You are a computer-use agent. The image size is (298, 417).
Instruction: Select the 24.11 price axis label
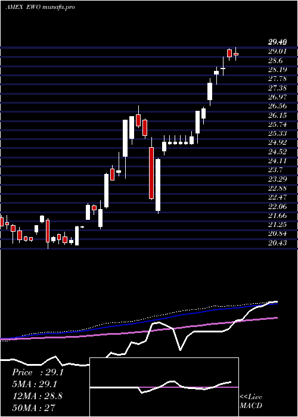coord(277,161)
